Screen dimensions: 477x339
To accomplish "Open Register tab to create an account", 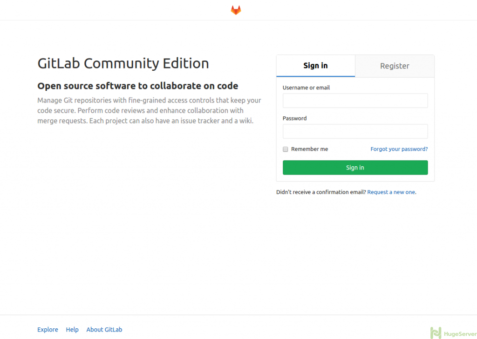I will (x=394, y=66).
